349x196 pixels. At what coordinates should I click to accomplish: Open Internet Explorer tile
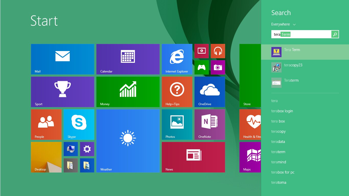[x=177, y=59]
